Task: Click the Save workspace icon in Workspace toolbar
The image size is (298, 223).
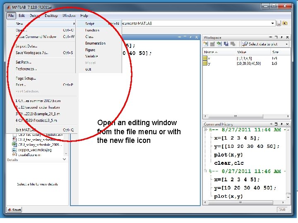Action: coord(226,44)
